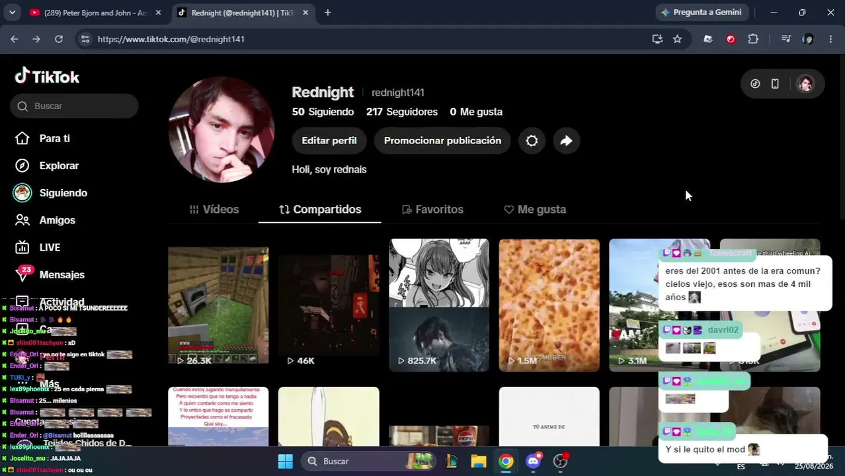Open the dark street video with 46K views
845x476 pixels.
(329, 305)
